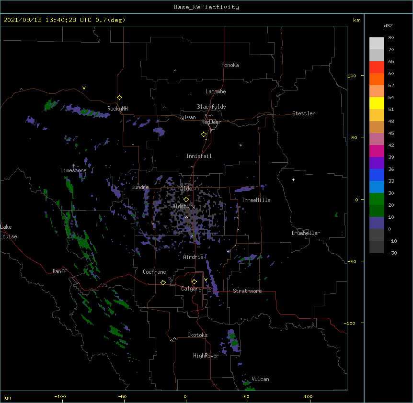The width and height of the screenshot is (413, 403).
Task: Click the RedDeer city label
Action: 211,122
